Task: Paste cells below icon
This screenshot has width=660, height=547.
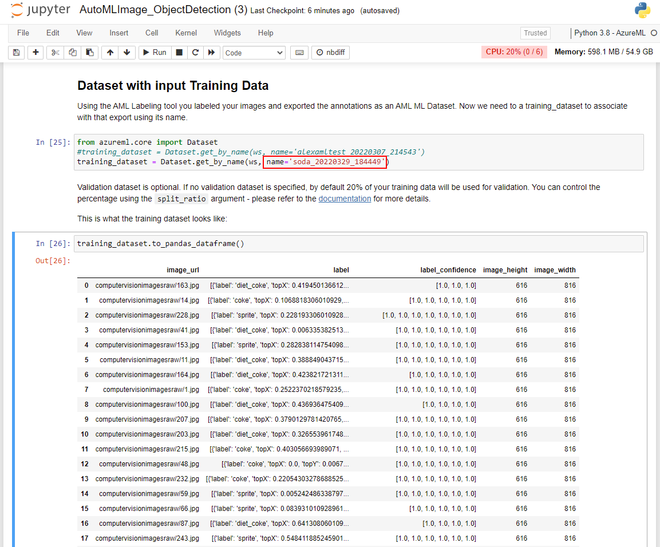Action: (x=90, y=53)
